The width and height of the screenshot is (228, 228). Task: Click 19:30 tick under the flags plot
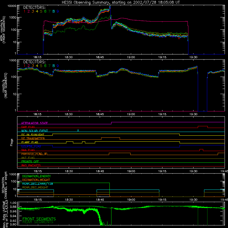point(194,171)
